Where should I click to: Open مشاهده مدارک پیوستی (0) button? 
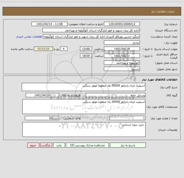click(87, 145)
